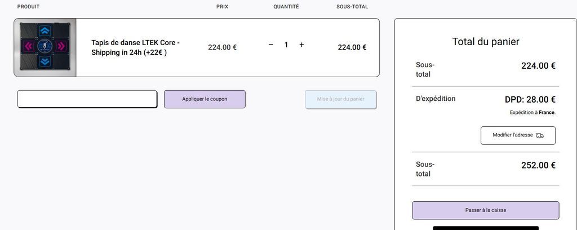Click the Modifier l'adresse button
Viewport: 577px width, 230px height.
[x=517, y=135]
